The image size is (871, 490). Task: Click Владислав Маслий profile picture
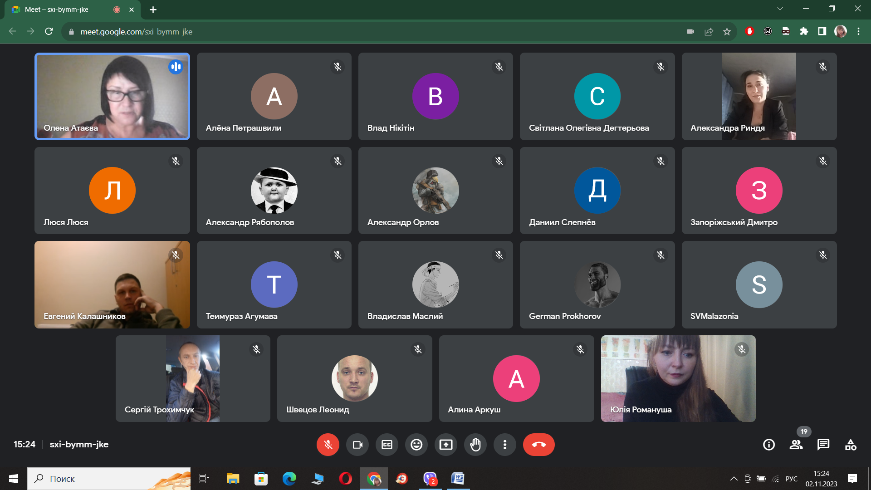coord(435,284)
